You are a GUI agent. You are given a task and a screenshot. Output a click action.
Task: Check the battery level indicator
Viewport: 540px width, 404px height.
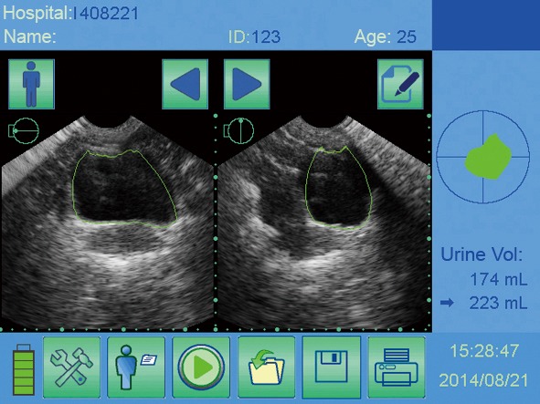pos(24,369)
